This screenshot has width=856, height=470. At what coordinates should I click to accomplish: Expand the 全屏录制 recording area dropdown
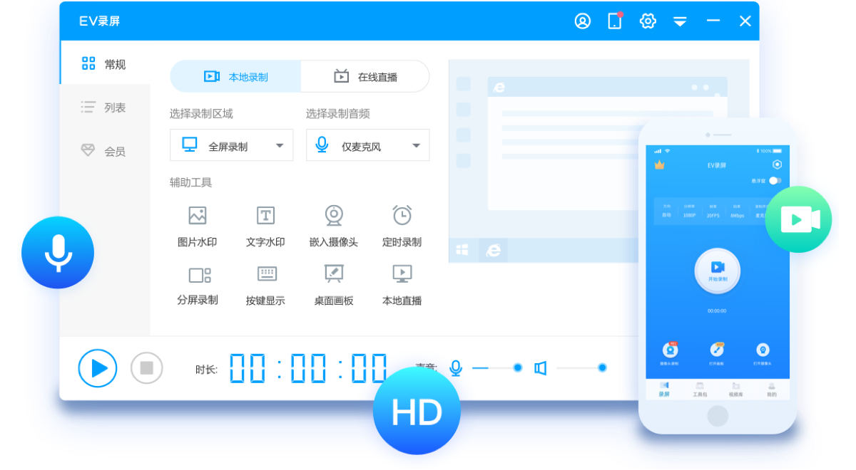[231, 145]
